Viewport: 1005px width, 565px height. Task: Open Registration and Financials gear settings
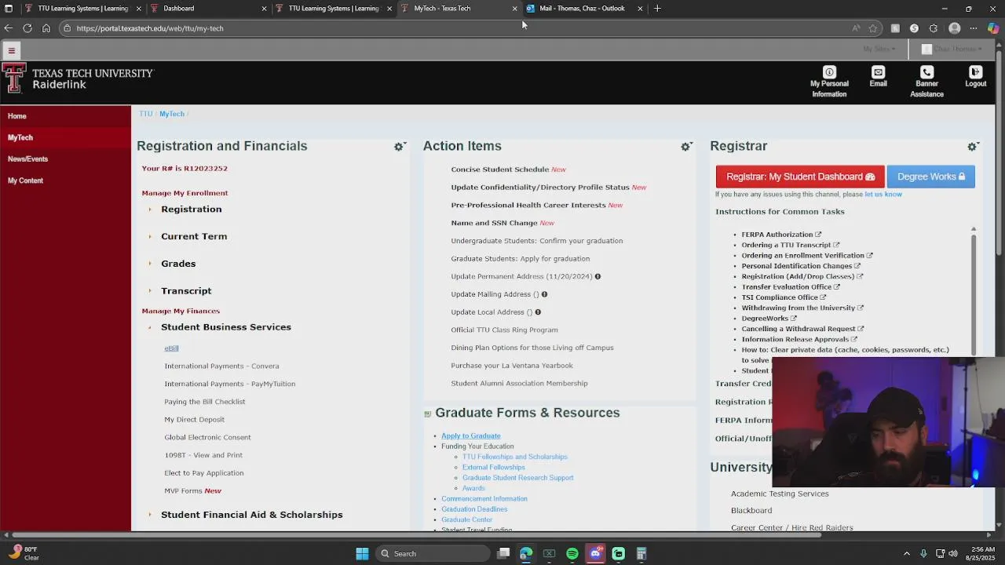(399, 147)
